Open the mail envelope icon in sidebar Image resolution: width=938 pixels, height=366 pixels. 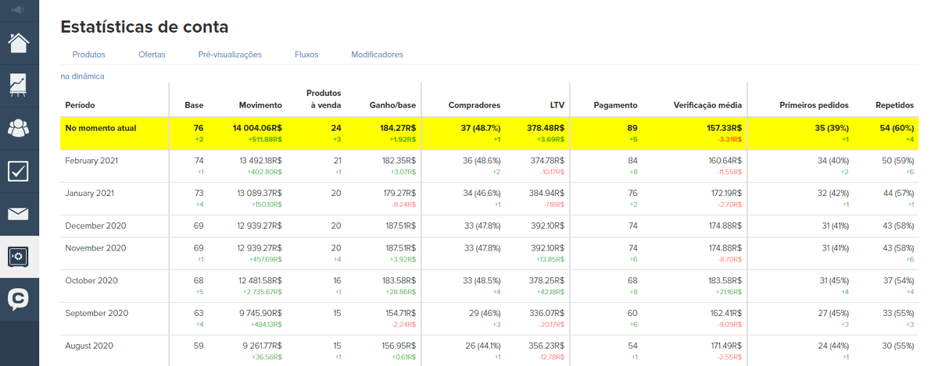click(19, 214)
